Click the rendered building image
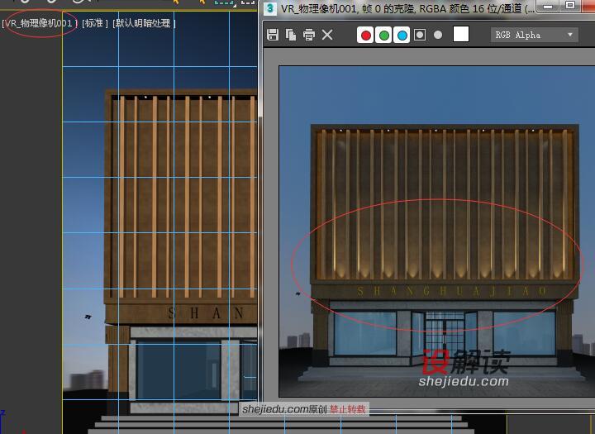595x434 pixels. (x=437, y=231)
